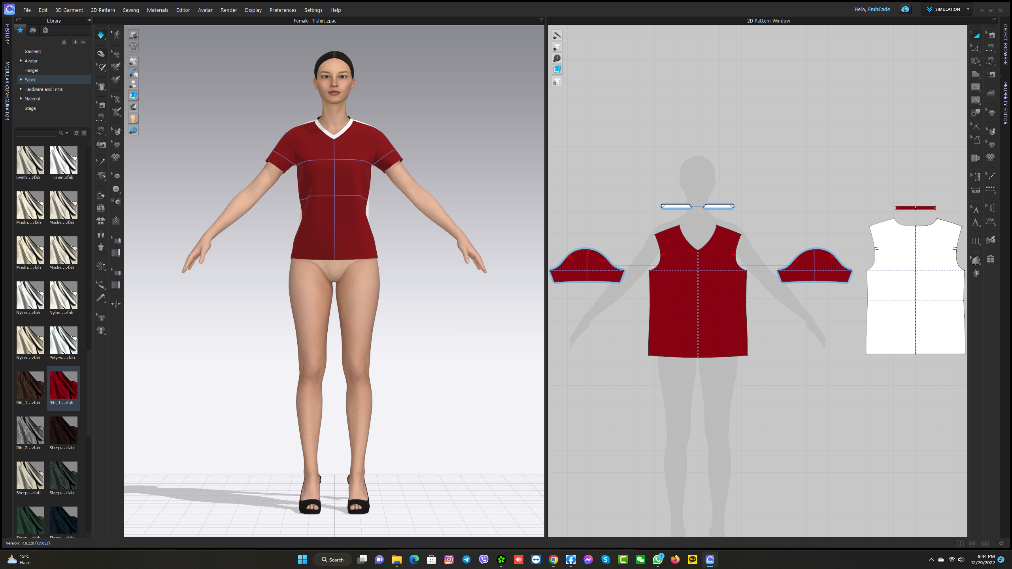Image resolution: width=1012 pixels, height=569 pixels.
Task: Expand the Hardware and Trims folder
Action: (21, 89)
